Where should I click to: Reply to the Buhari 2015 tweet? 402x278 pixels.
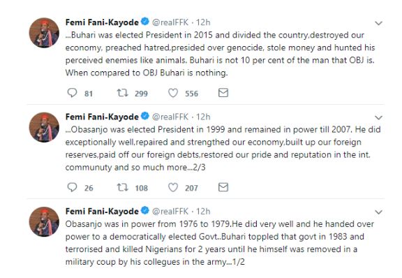tap(72, 93)
